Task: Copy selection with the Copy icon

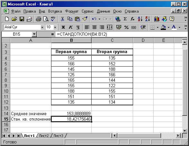Action: [70, 19]
